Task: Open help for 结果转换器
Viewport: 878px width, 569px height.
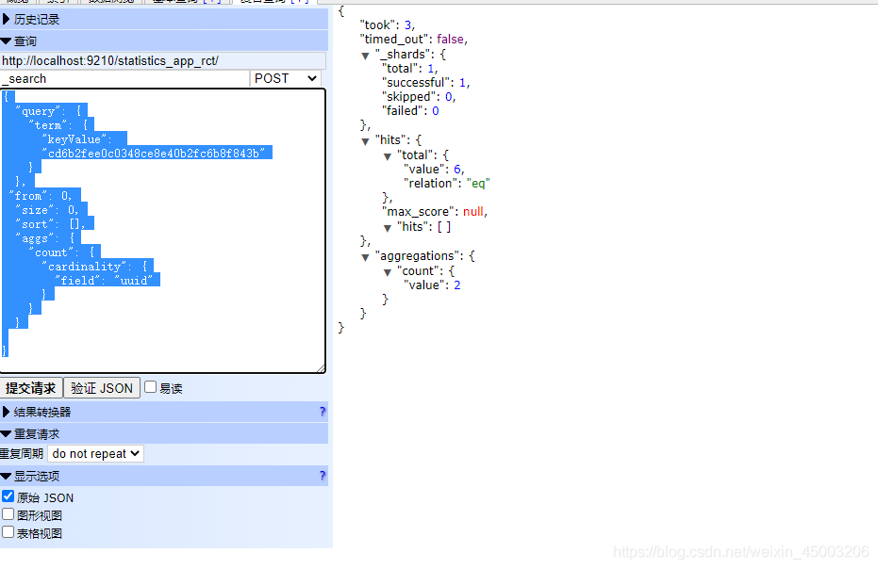Action: pos(322,412)
